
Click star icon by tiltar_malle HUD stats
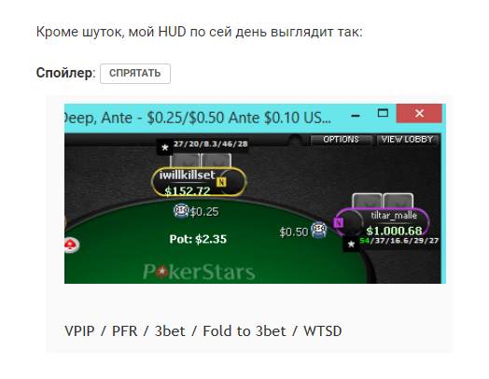click(x=351, y=244)
